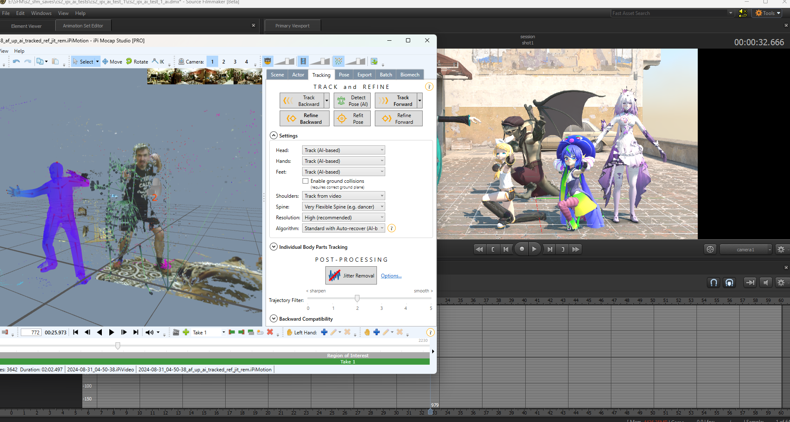This screenshot has height=422, width=790.
Task: Toggle the actor skin mask icon
Action: point(268,61)
